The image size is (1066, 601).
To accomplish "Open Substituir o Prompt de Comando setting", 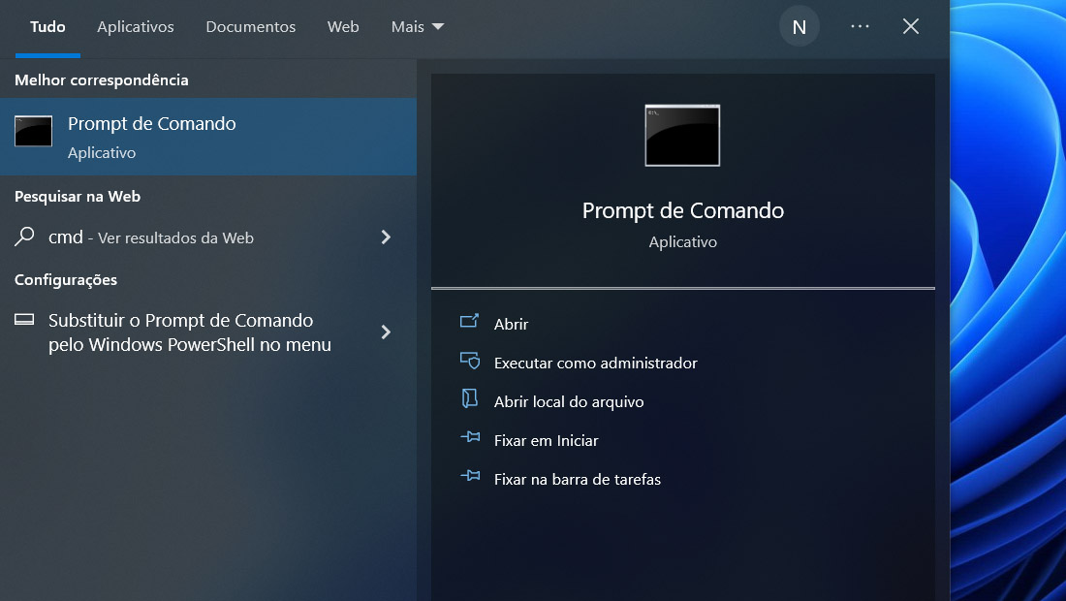I will pos(208,332).
